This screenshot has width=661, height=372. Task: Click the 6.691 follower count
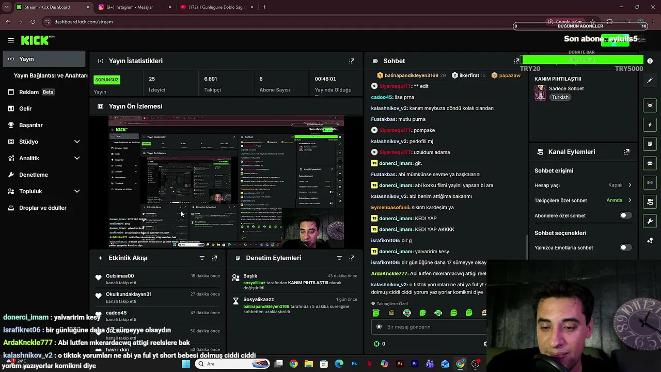point(211,79)
